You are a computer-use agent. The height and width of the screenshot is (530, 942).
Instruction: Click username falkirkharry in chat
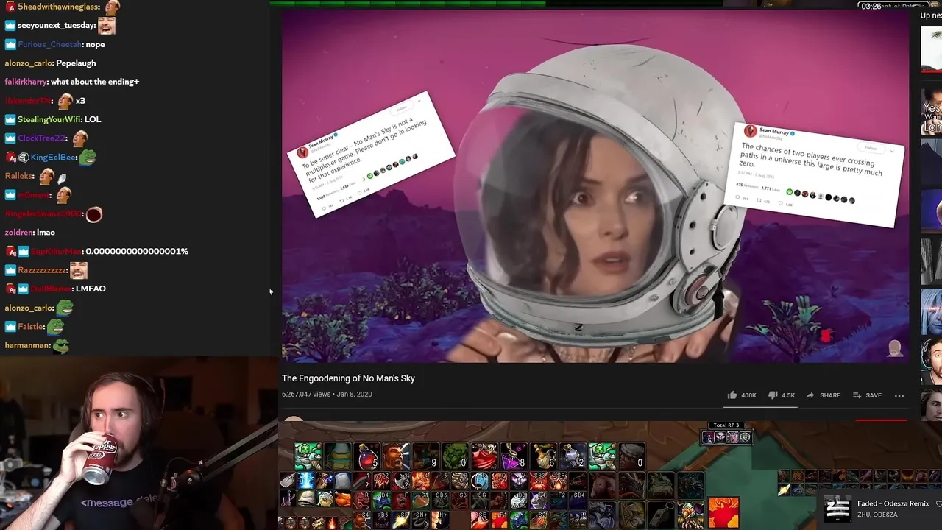pos(26,82)
